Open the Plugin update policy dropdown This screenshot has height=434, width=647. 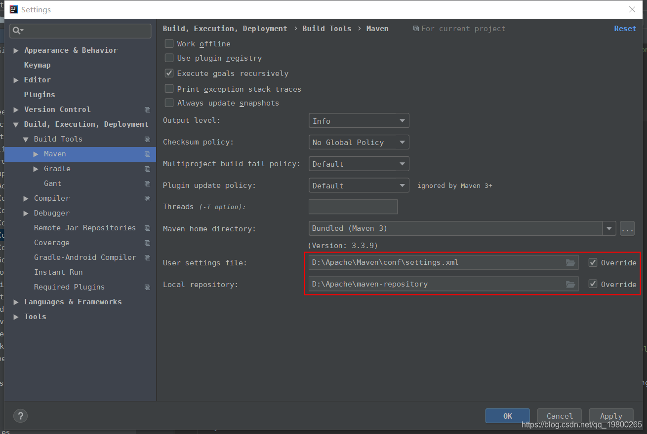click(x=359, y=185)
